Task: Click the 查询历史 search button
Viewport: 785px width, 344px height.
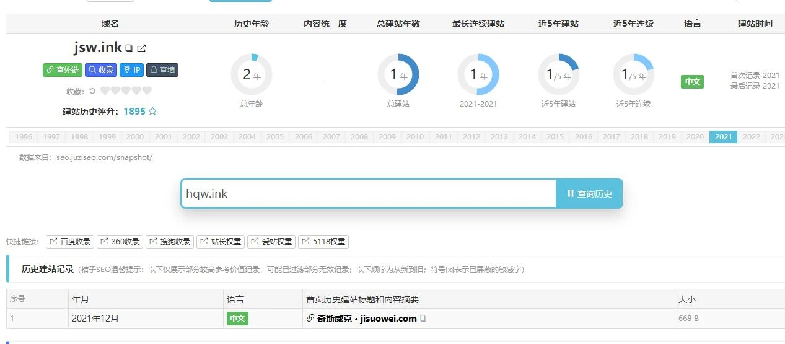Action: (589, 194)
